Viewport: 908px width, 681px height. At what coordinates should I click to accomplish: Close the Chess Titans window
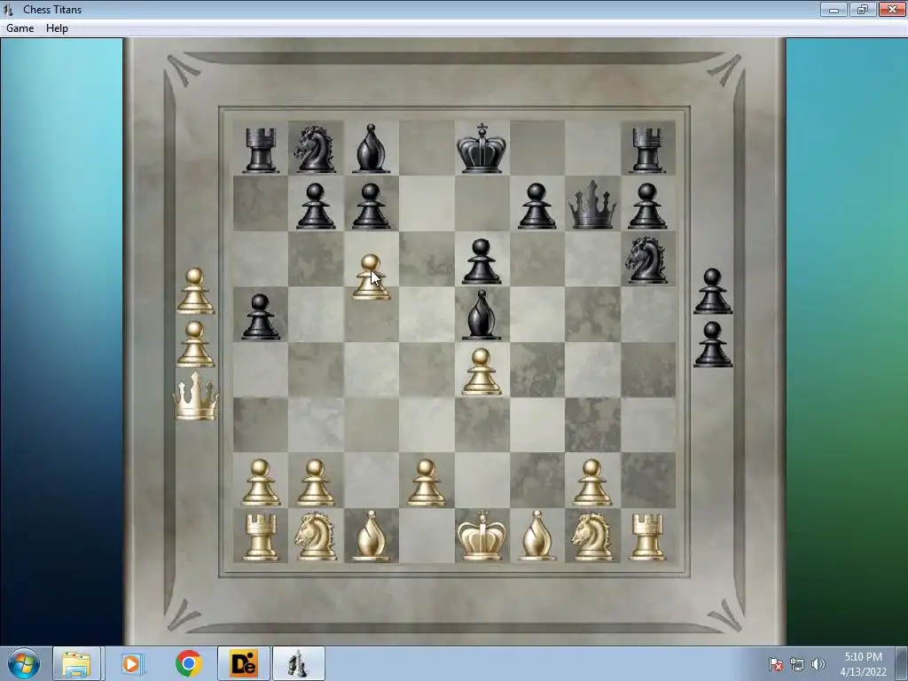(x=892, y=9)
